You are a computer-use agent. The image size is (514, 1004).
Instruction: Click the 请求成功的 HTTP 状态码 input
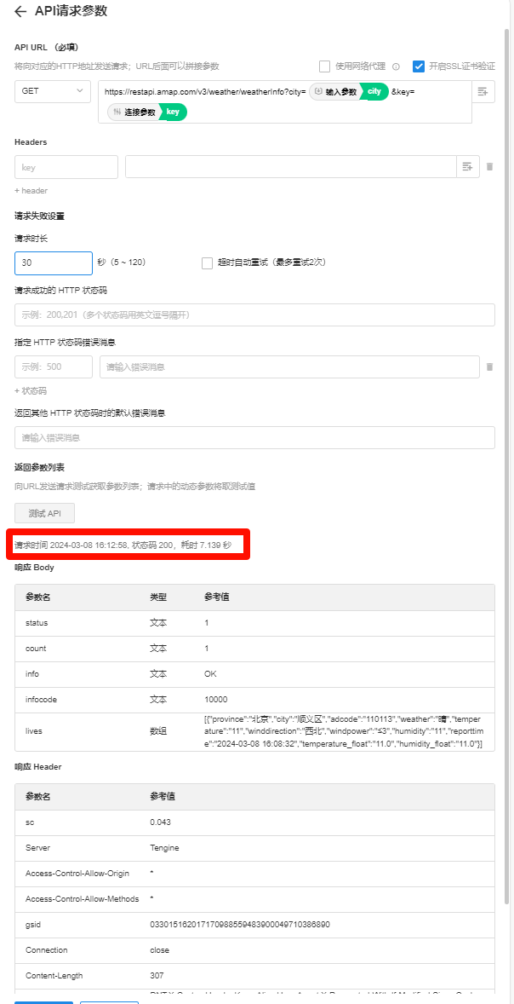tap(254, 315)
